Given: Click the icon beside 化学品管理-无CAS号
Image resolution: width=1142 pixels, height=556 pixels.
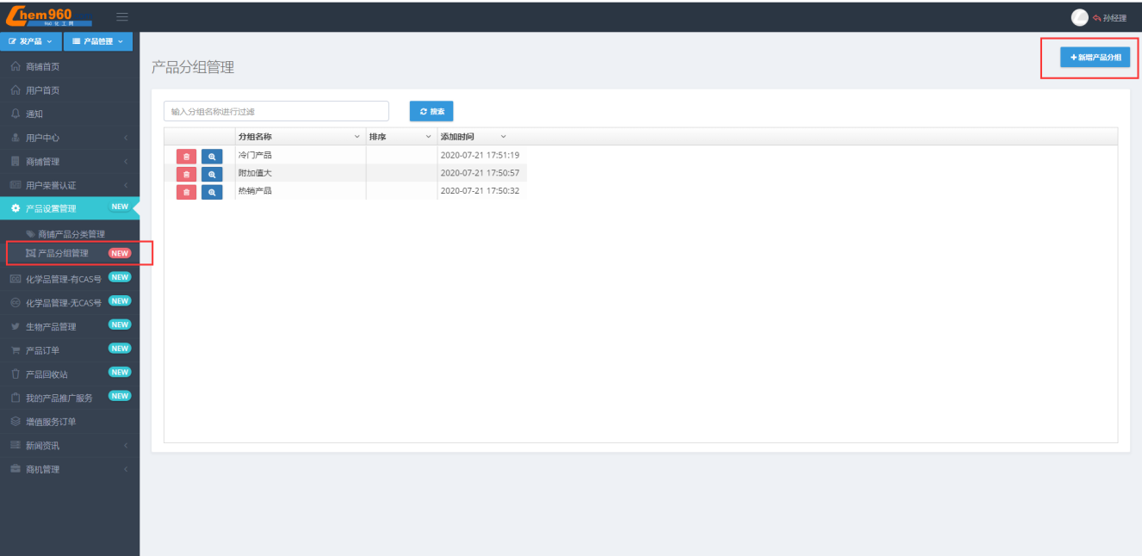Looking at the screenshot, I should click(16, 303).
